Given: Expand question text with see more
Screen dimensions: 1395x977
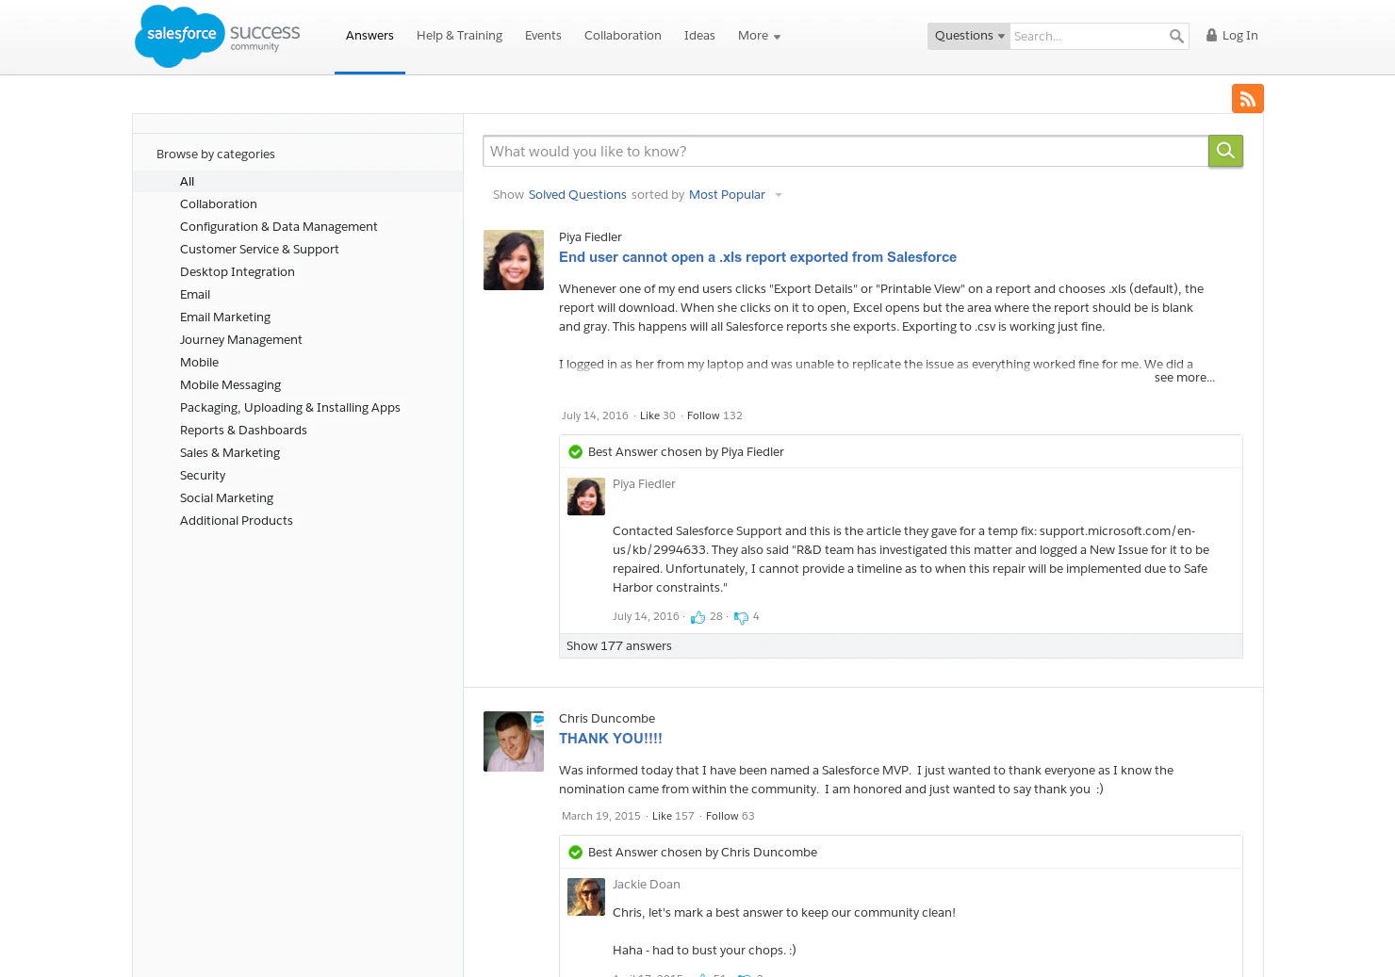Looking at the screenshot, I should [1184, 378].
